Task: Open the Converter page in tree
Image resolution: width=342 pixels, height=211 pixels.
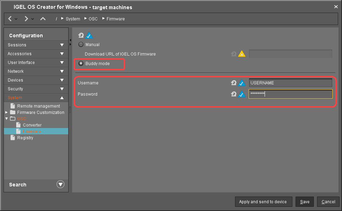Action: coord(32,125)
